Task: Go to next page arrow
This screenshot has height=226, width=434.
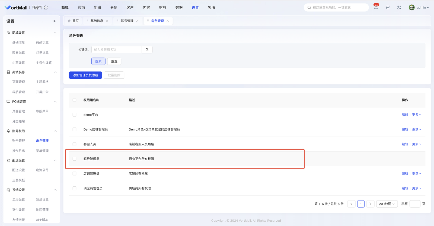Action: click(370, 204)
